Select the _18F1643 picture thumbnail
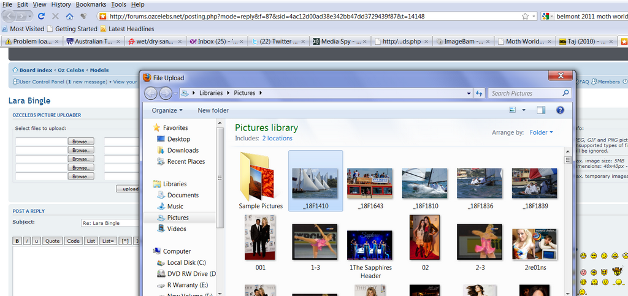 coord(370,183)
